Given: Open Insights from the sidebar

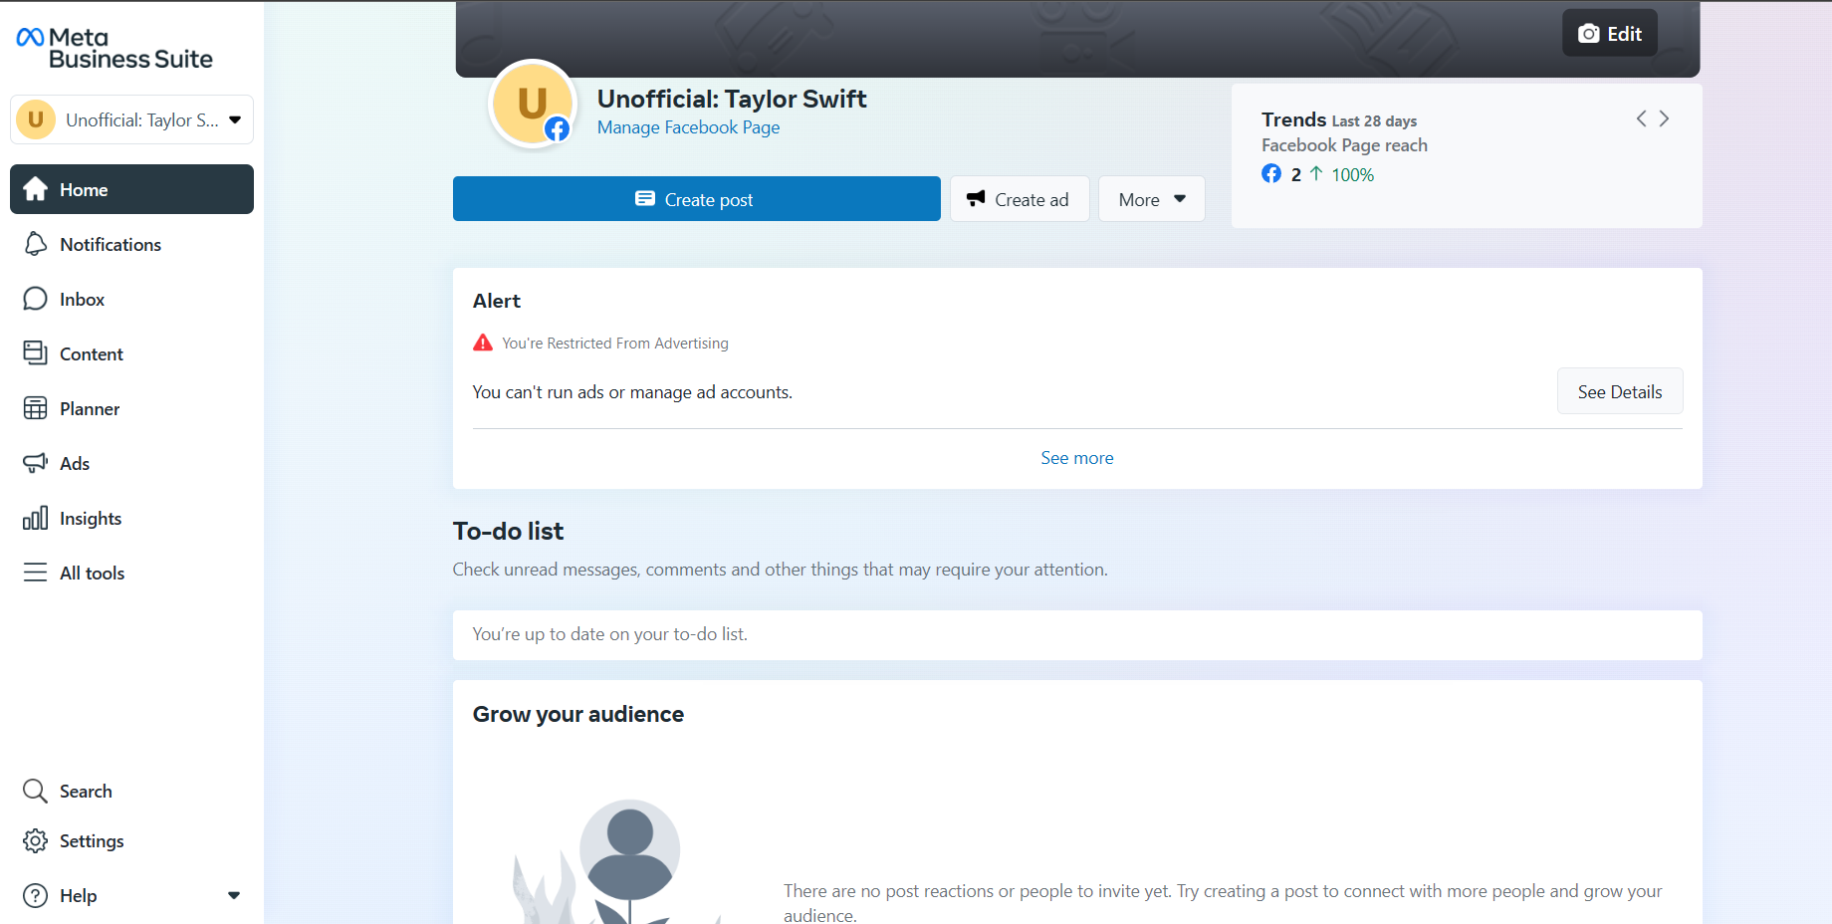Looking at the screenshot, I should pyautogui.click(x=131, y=518).
